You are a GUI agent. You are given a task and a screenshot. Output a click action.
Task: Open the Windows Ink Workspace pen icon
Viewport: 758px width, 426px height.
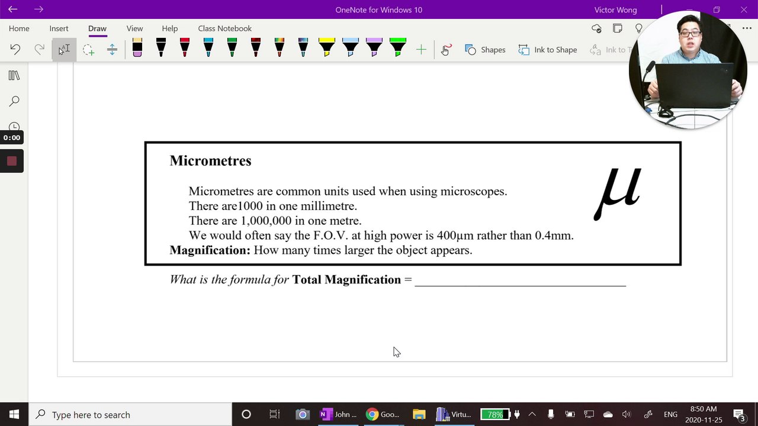(648, 414)
